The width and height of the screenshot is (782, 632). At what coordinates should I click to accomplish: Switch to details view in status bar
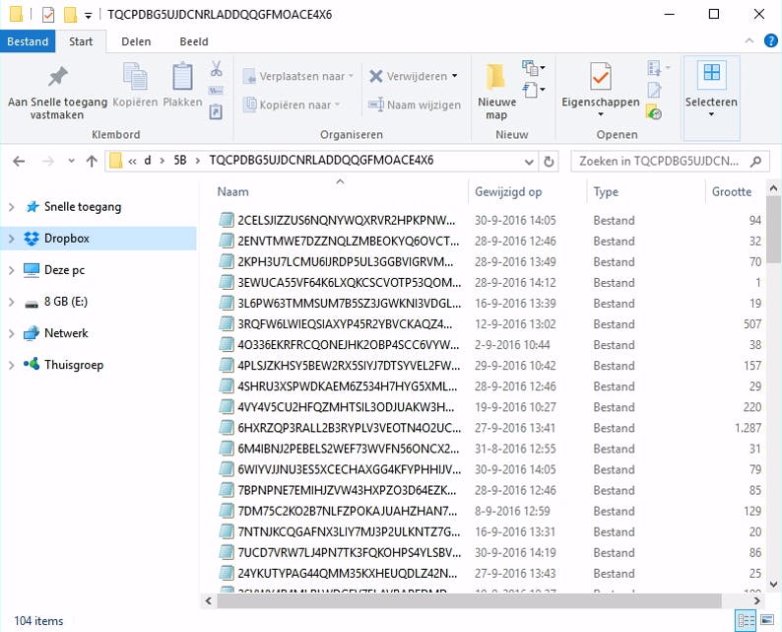click(746, 620)
